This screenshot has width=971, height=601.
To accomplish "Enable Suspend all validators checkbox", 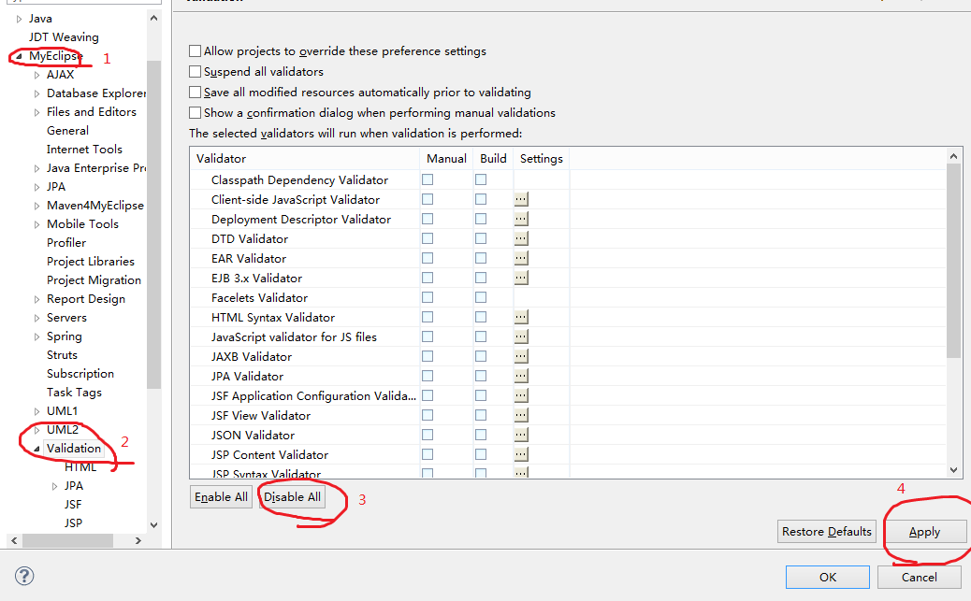I will [x=196, y=72].
